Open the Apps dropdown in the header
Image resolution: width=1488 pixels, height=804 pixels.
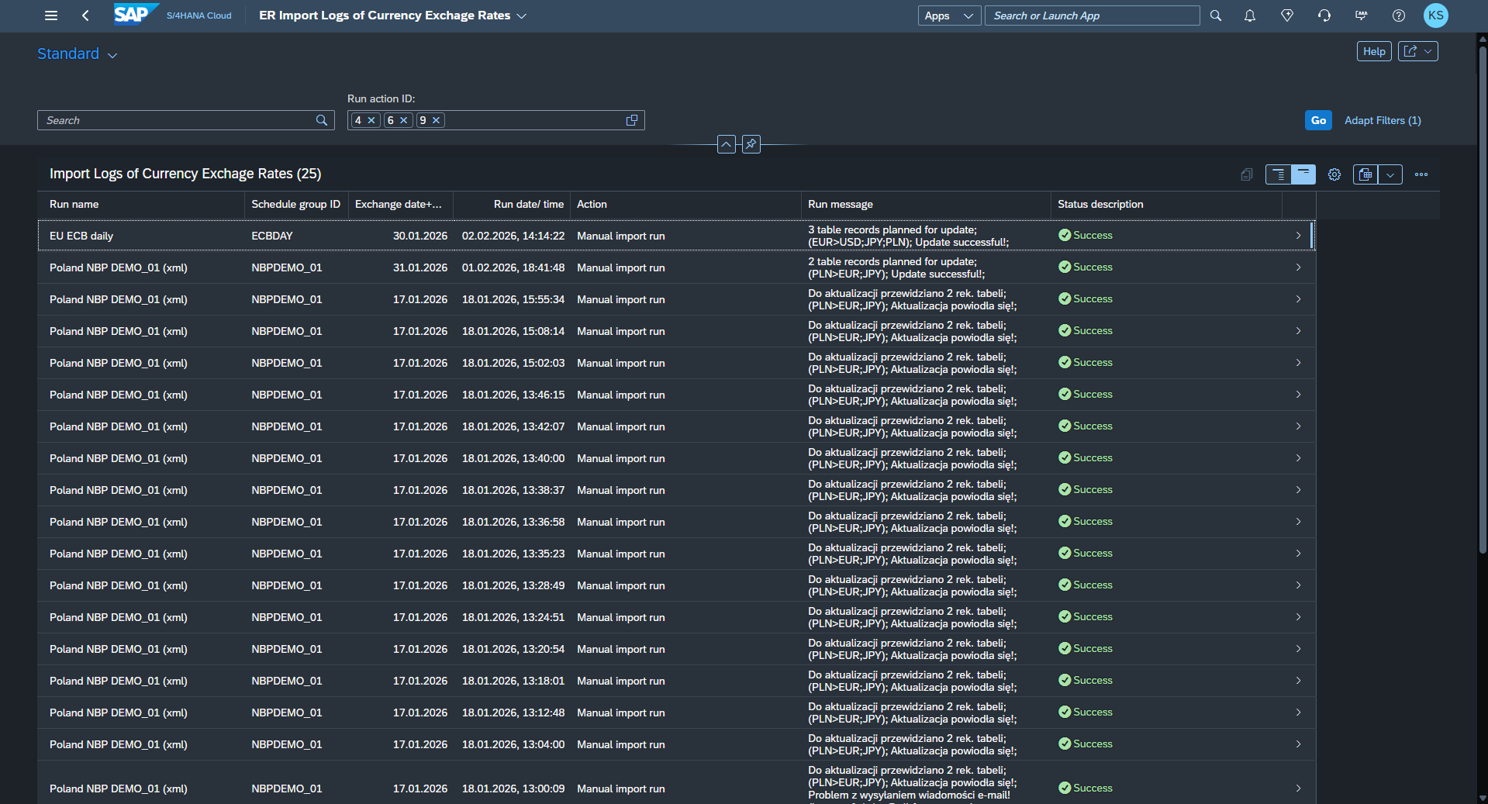[x=949, y=16]
